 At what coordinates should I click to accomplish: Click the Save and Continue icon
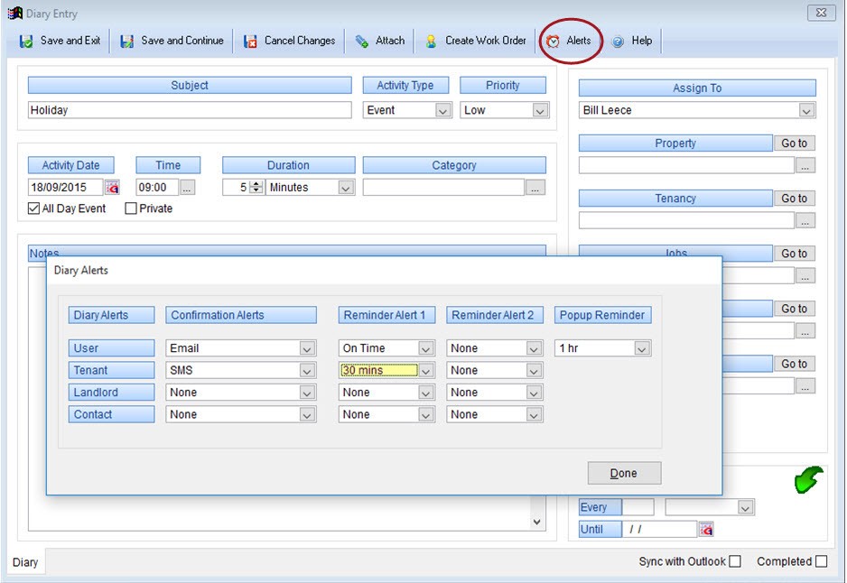pyautogui.click(x=127, y=42)
